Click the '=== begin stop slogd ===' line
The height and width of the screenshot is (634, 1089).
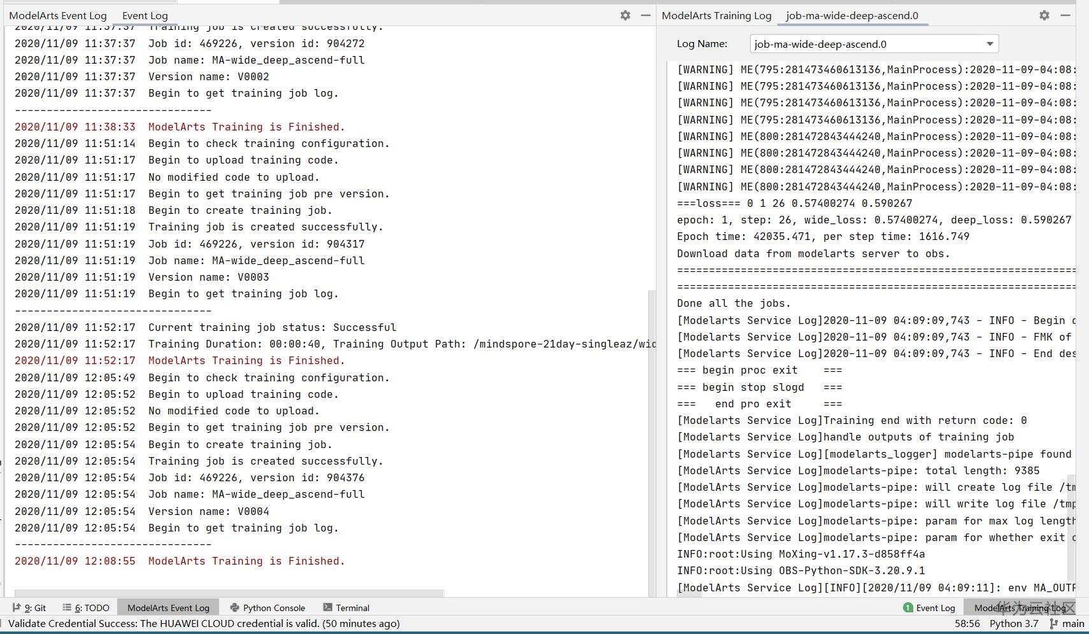(x=760, y=387)
